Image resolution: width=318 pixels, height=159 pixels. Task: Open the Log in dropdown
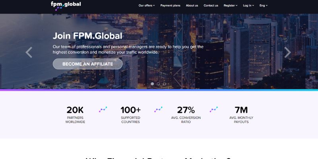248,6
